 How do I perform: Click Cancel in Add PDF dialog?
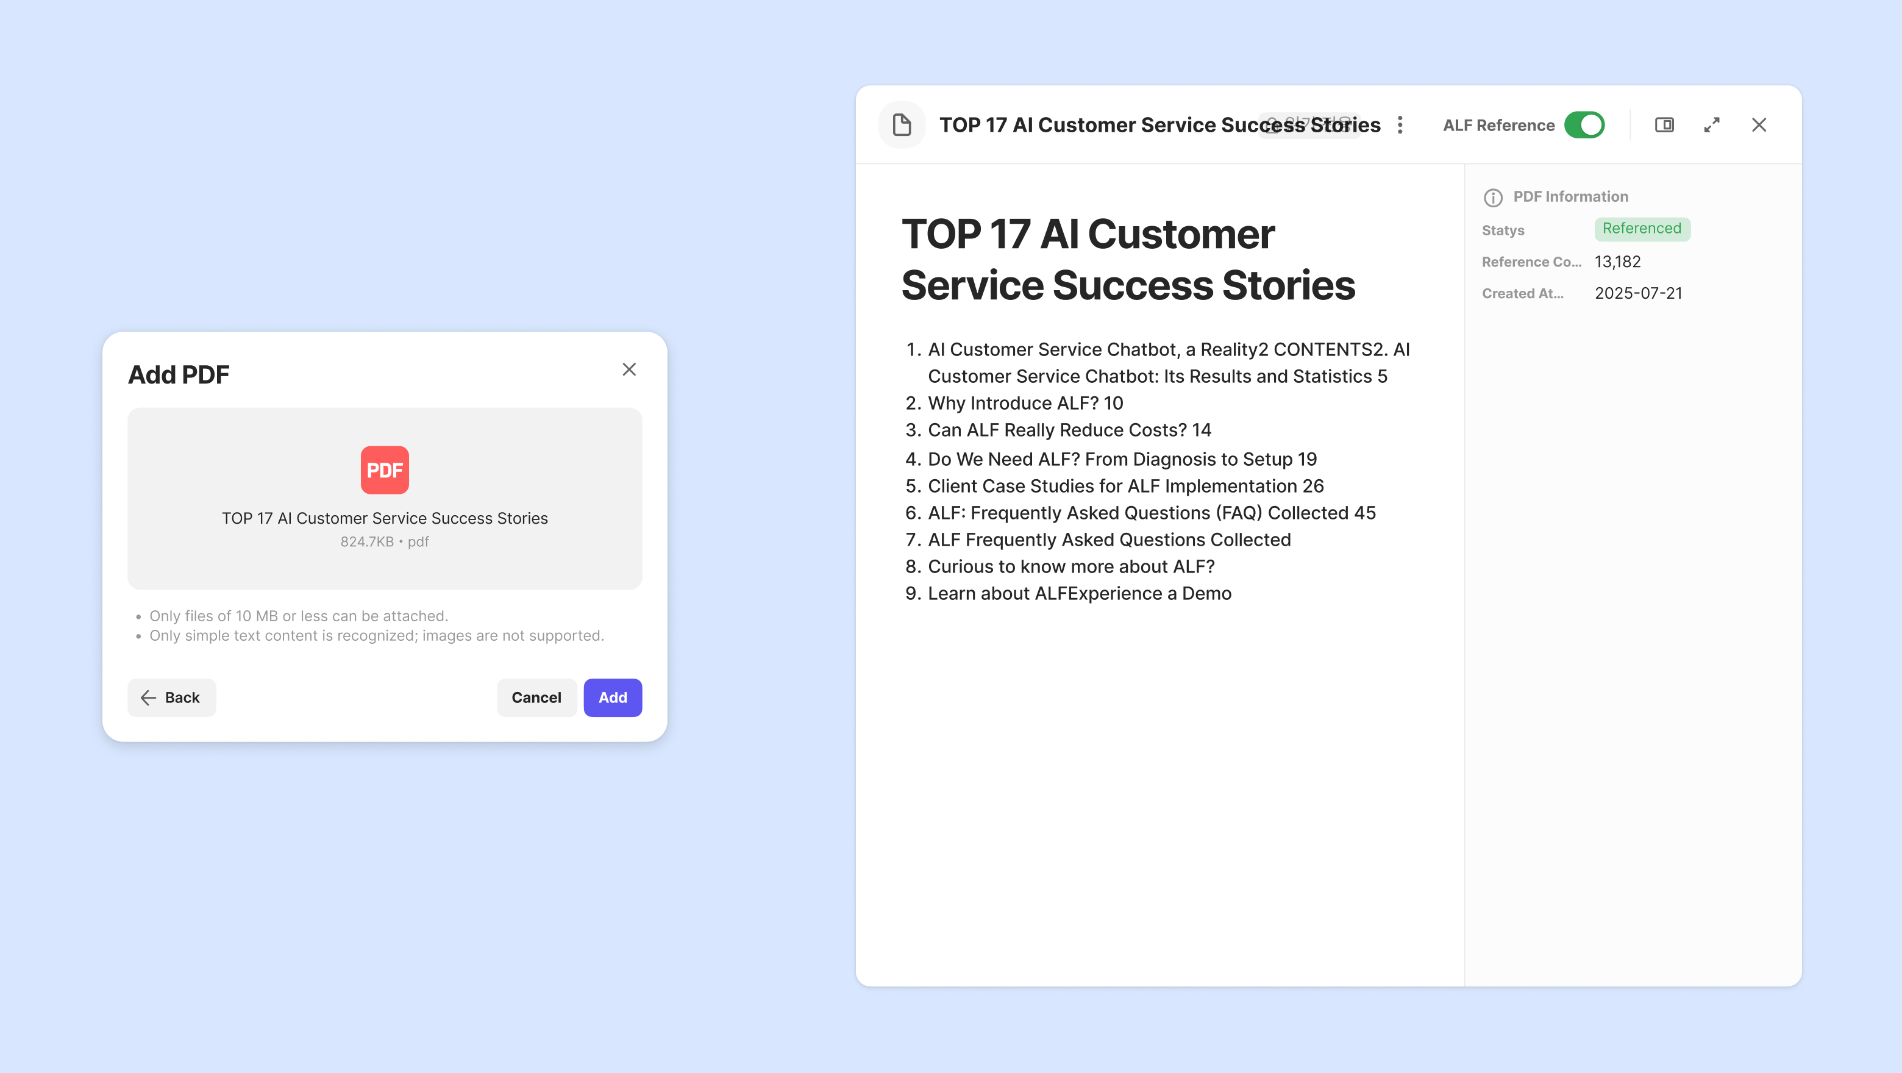536,697
